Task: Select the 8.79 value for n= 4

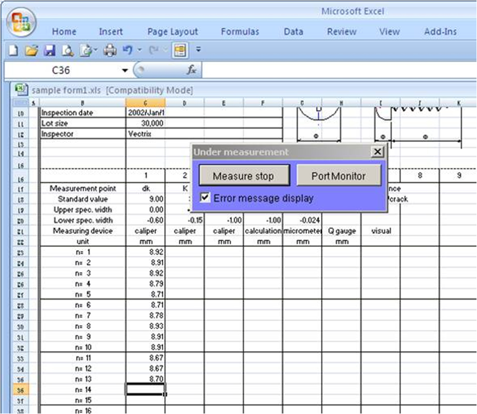Action: [145, 284]
